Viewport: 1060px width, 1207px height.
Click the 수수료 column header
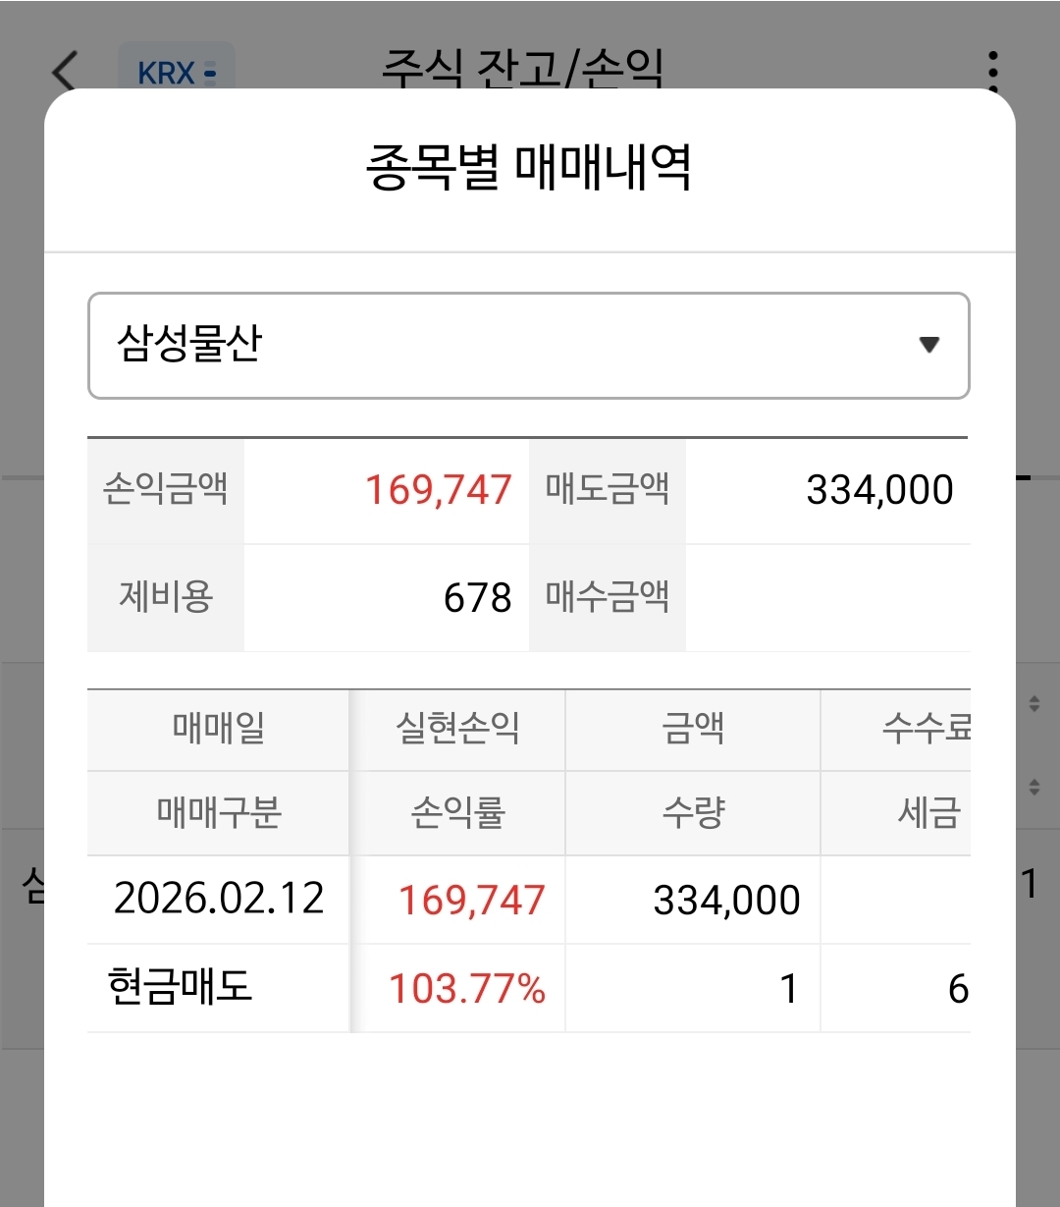point(925,729)
